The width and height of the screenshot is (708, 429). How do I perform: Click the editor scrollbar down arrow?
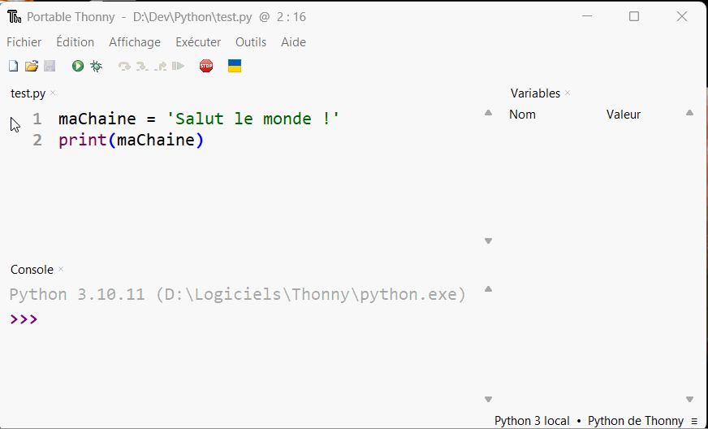tap(488, 241)
